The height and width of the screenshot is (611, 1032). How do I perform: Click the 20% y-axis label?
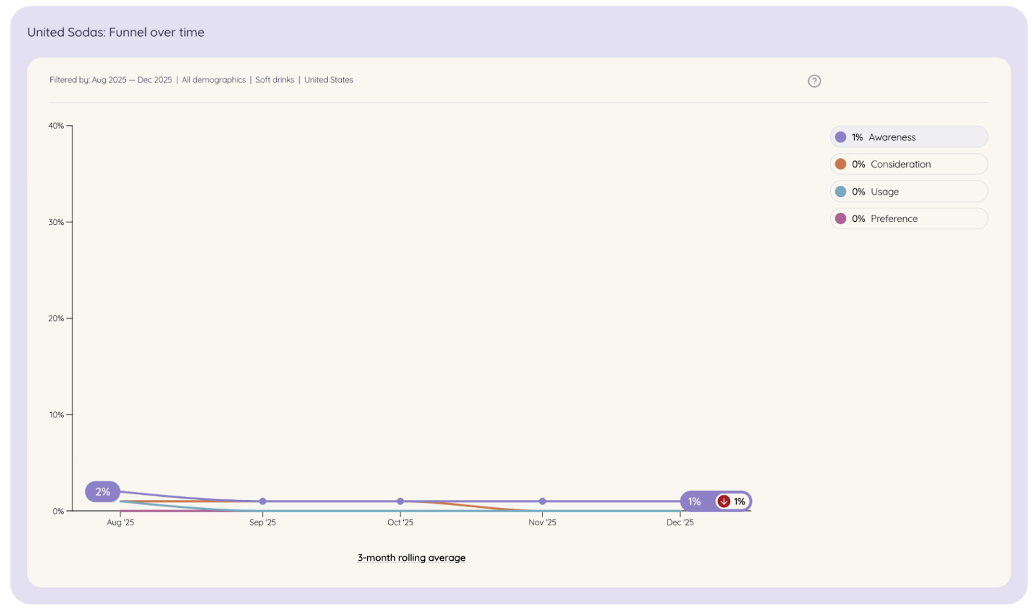click(56, 318)
